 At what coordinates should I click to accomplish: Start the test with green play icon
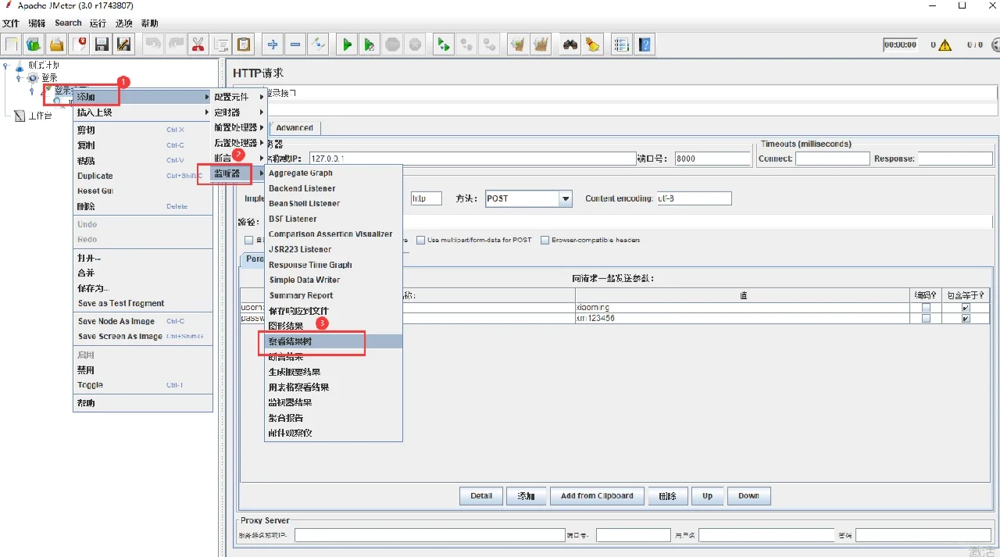click(x=347, y=45)
